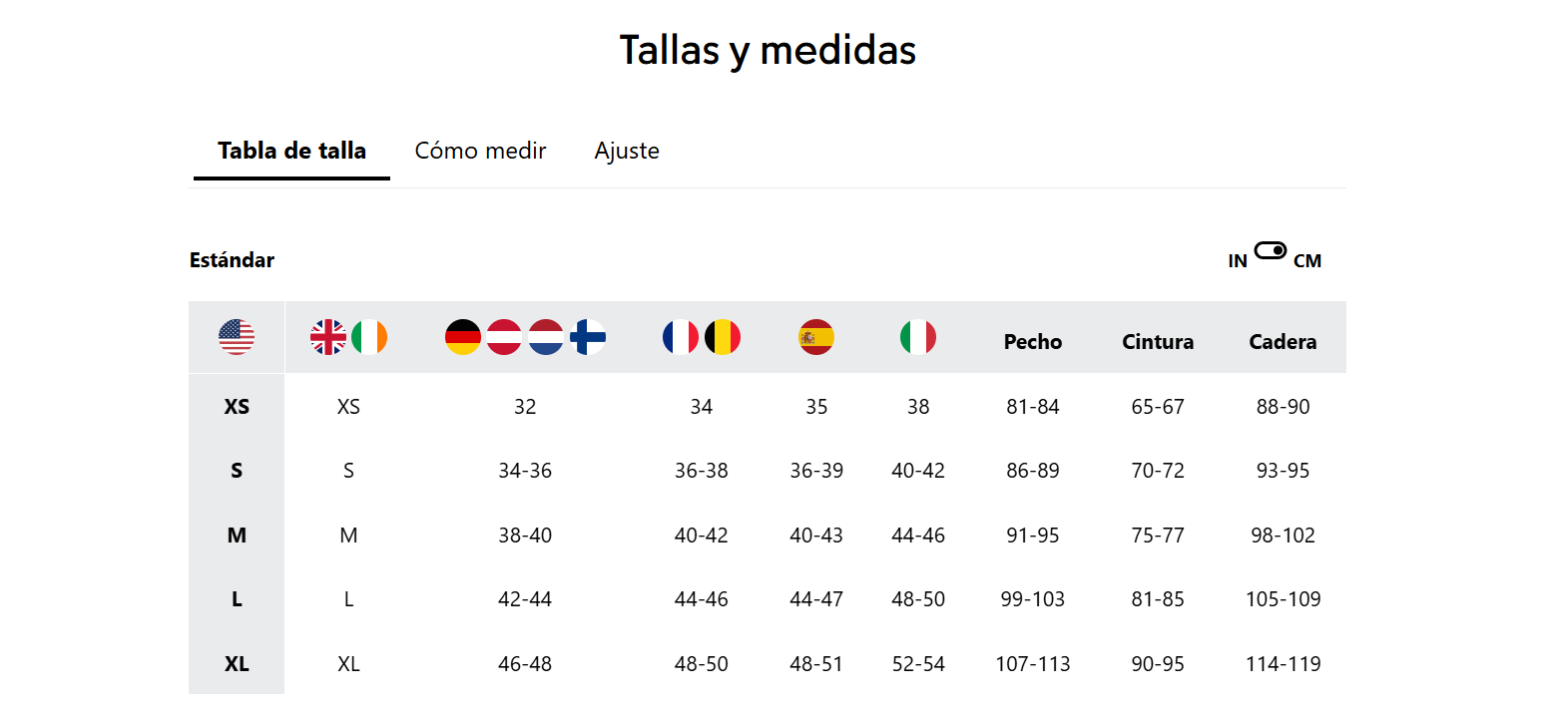Open the Tabla de talla tab
Screen dimensions: 1555x719
coord(291,152)
